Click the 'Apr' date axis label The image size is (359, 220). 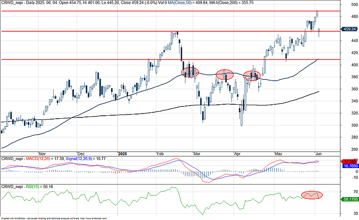[237, 154]
